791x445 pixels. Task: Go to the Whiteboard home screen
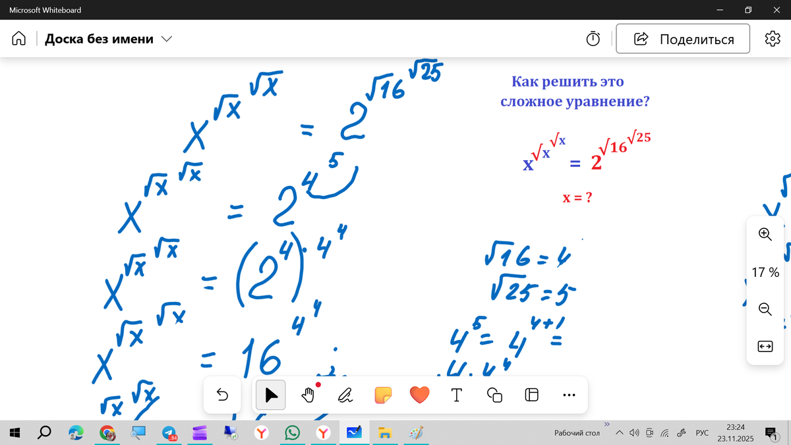(18, 39)
